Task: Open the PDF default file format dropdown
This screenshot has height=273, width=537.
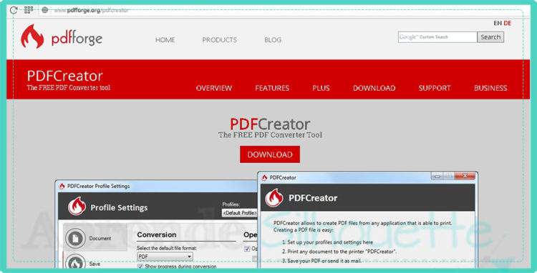Action: tap(165, 257)
